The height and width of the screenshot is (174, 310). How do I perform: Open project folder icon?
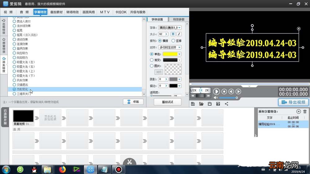(x=201, y=104)
